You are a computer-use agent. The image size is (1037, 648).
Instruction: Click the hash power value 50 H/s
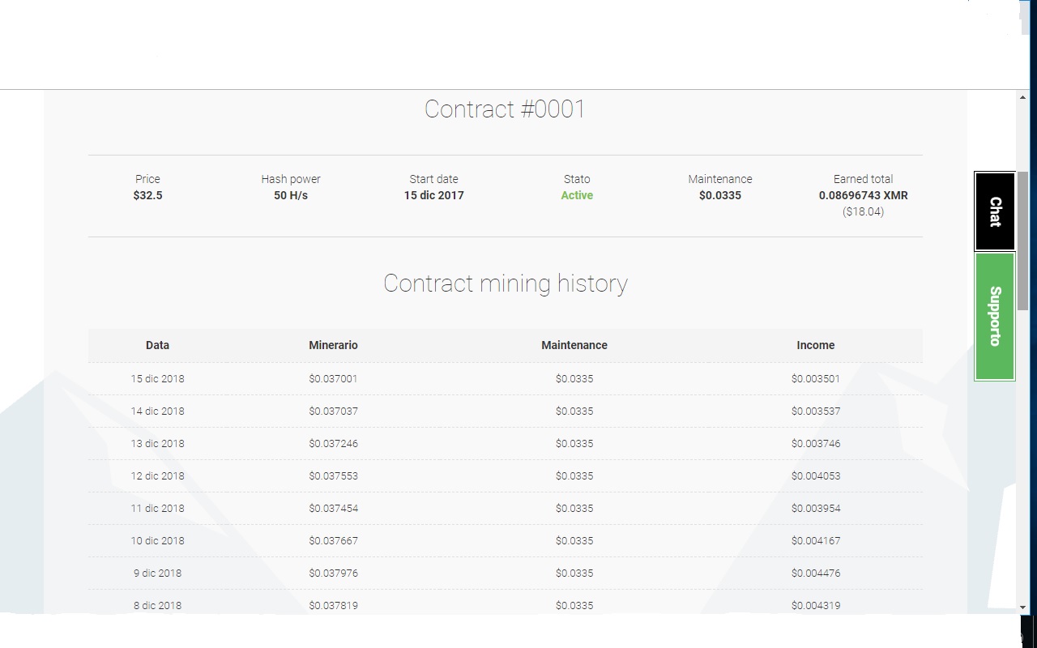pos(291,195)
